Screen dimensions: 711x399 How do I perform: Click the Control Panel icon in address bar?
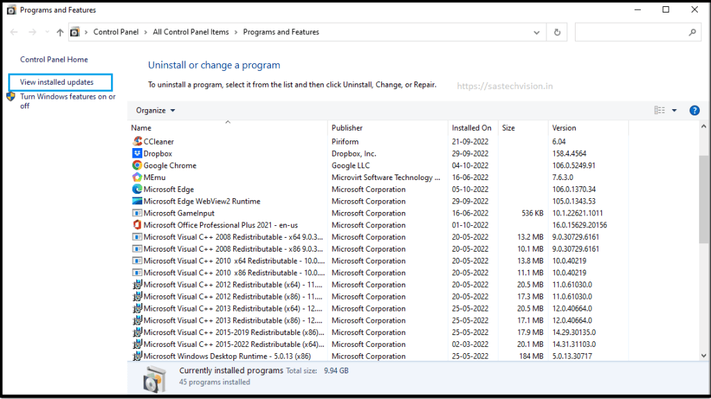point(75,32)
